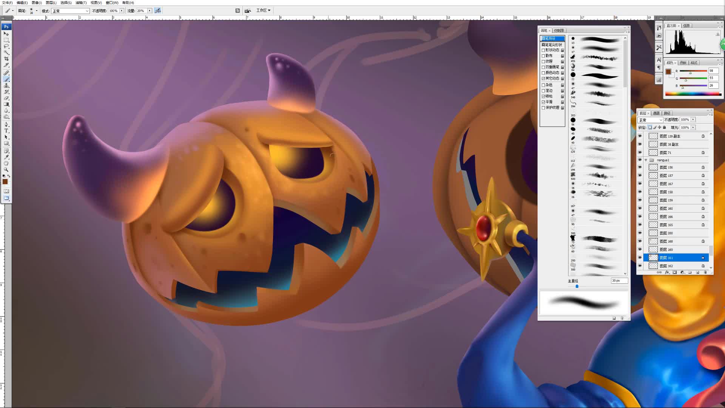
Task: Click the foreground color swatch in Color panel
Action: [x=668, y=72]
